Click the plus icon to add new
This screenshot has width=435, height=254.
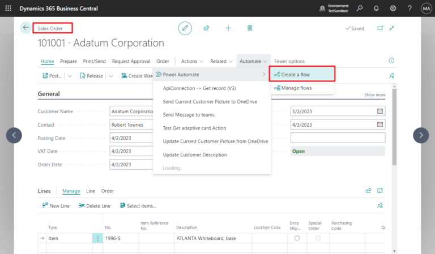[228, 28]
